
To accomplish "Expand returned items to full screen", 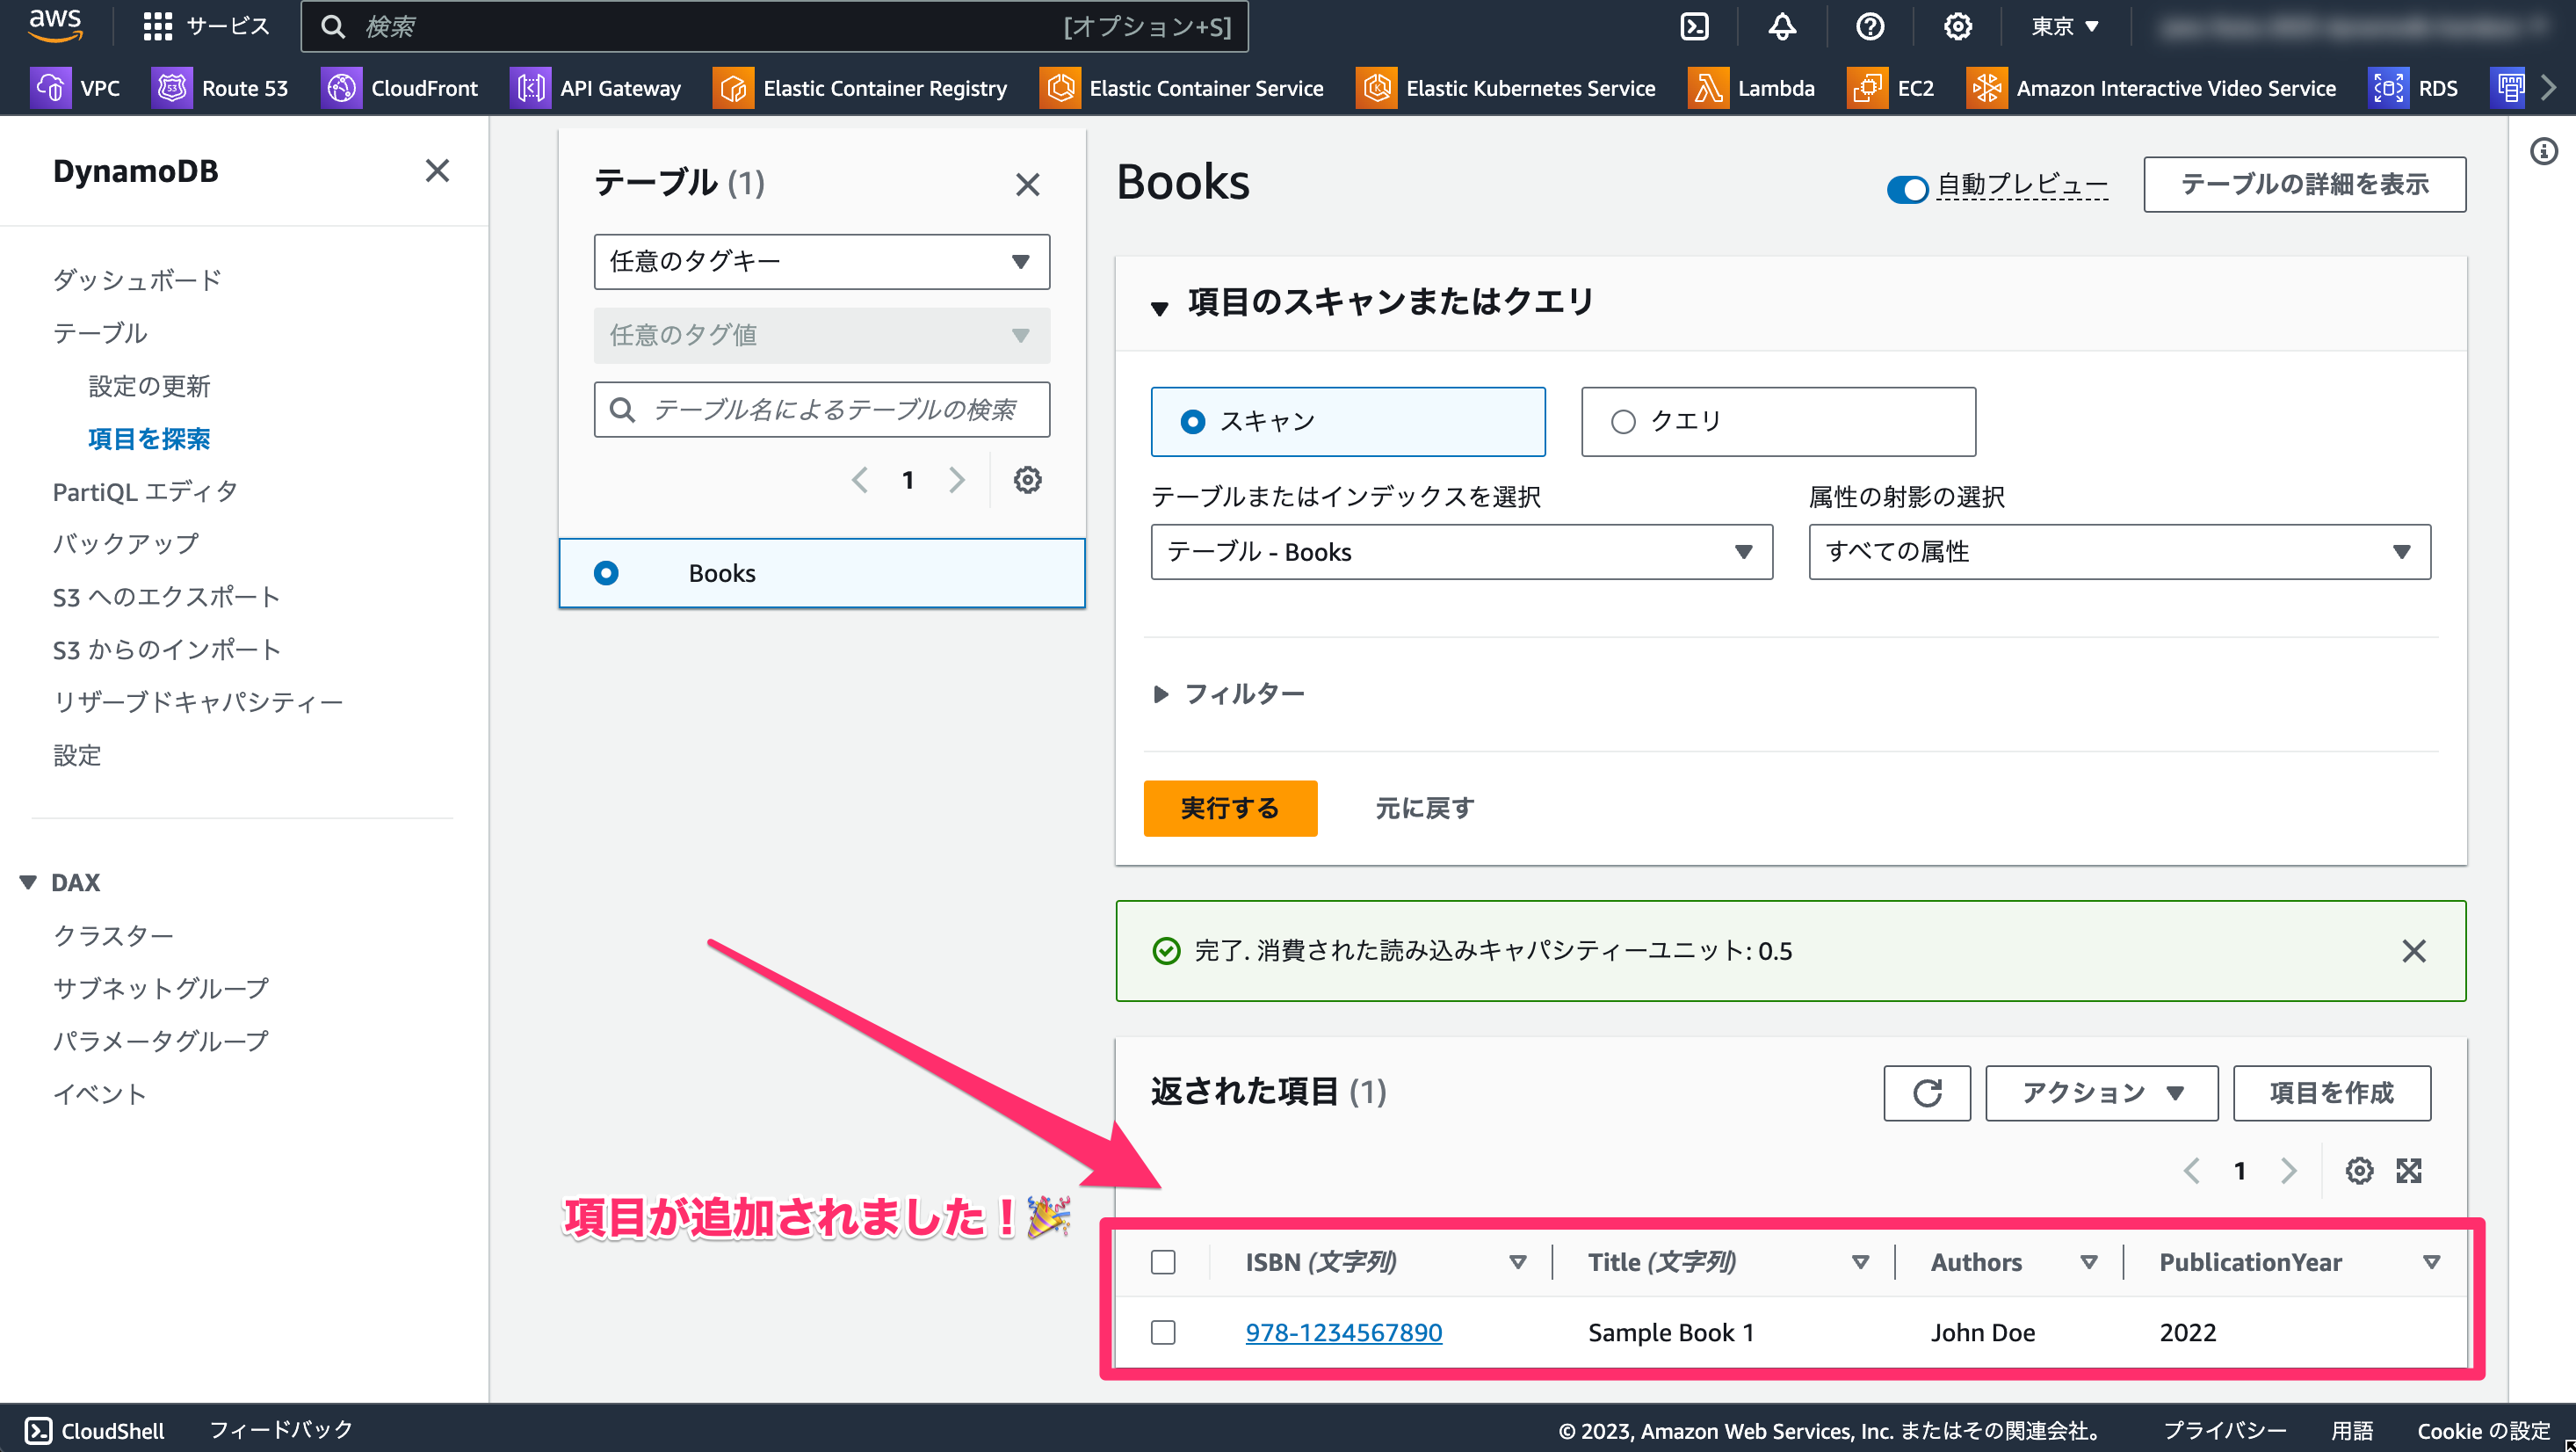I will [x=2409, y=1171].
